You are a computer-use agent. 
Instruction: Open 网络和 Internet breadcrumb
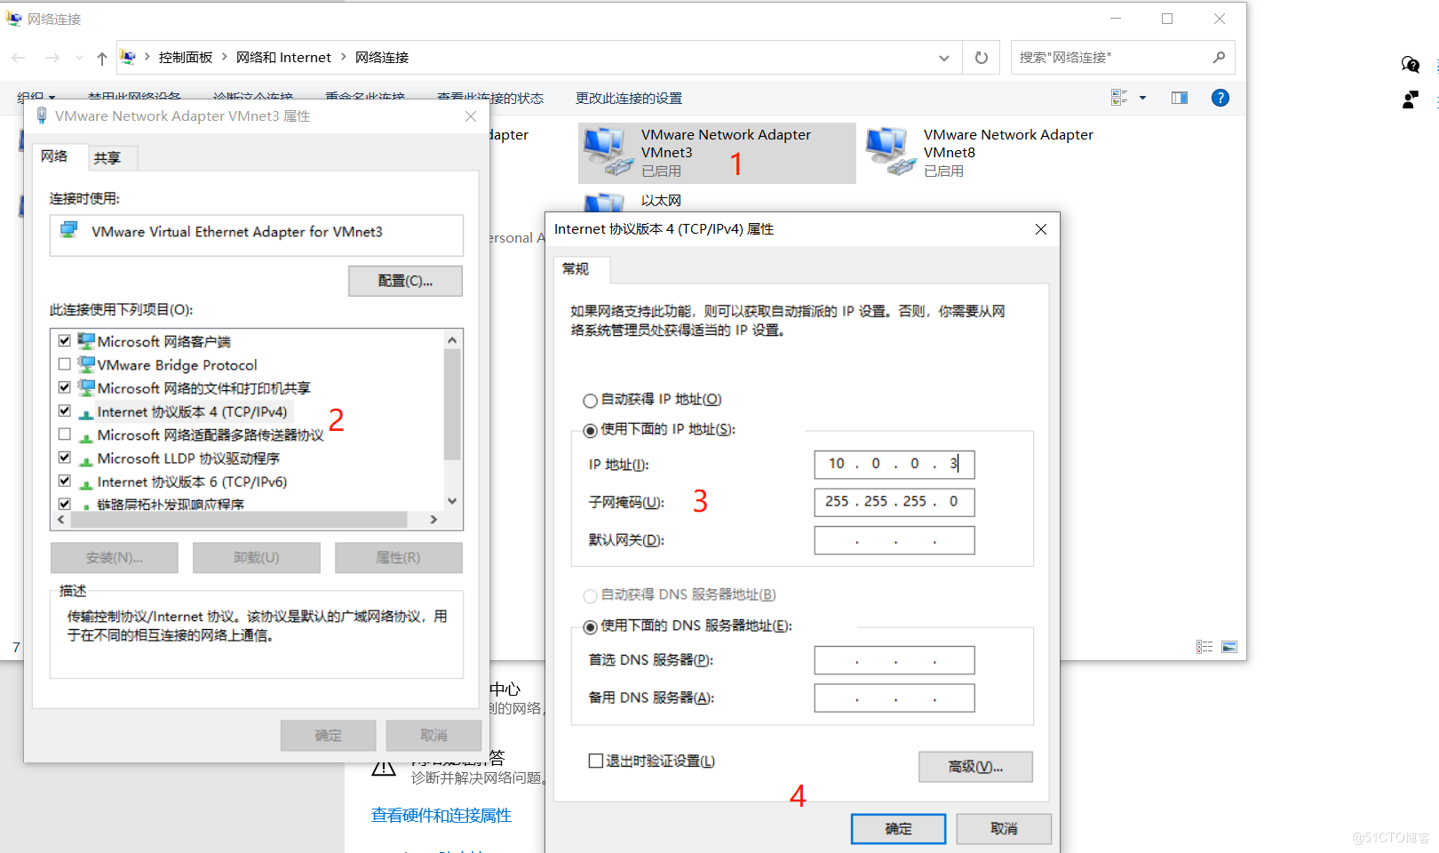click(x=283, y=57)
